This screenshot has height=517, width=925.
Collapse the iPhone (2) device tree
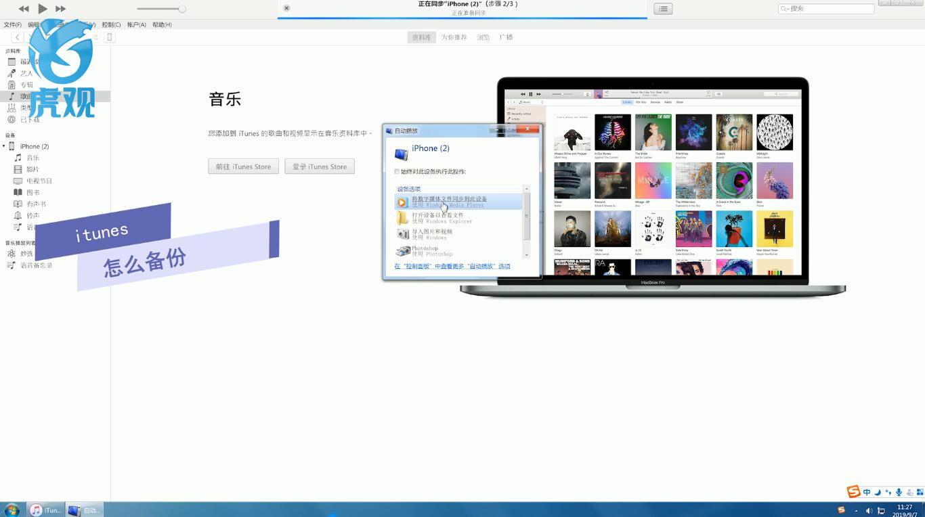[4, 146]
